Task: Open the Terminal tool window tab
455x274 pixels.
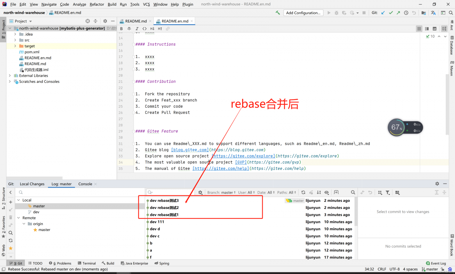Action: (x=86, y=263)
